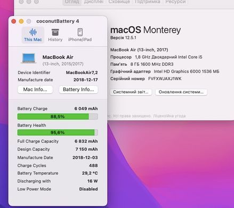Click the 2018-12-17 manufacture date value

(x=86, y=80)
